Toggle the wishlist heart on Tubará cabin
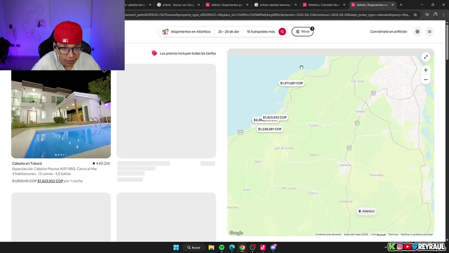 click(x=104, y=71)
